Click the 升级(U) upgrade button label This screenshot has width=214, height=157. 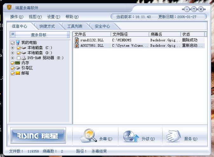148,139
